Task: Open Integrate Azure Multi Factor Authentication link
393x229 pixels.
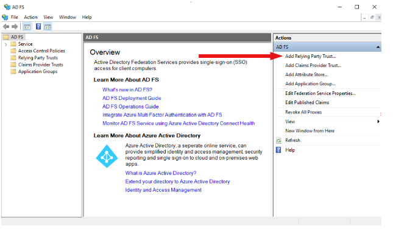Action: point(162,115)
